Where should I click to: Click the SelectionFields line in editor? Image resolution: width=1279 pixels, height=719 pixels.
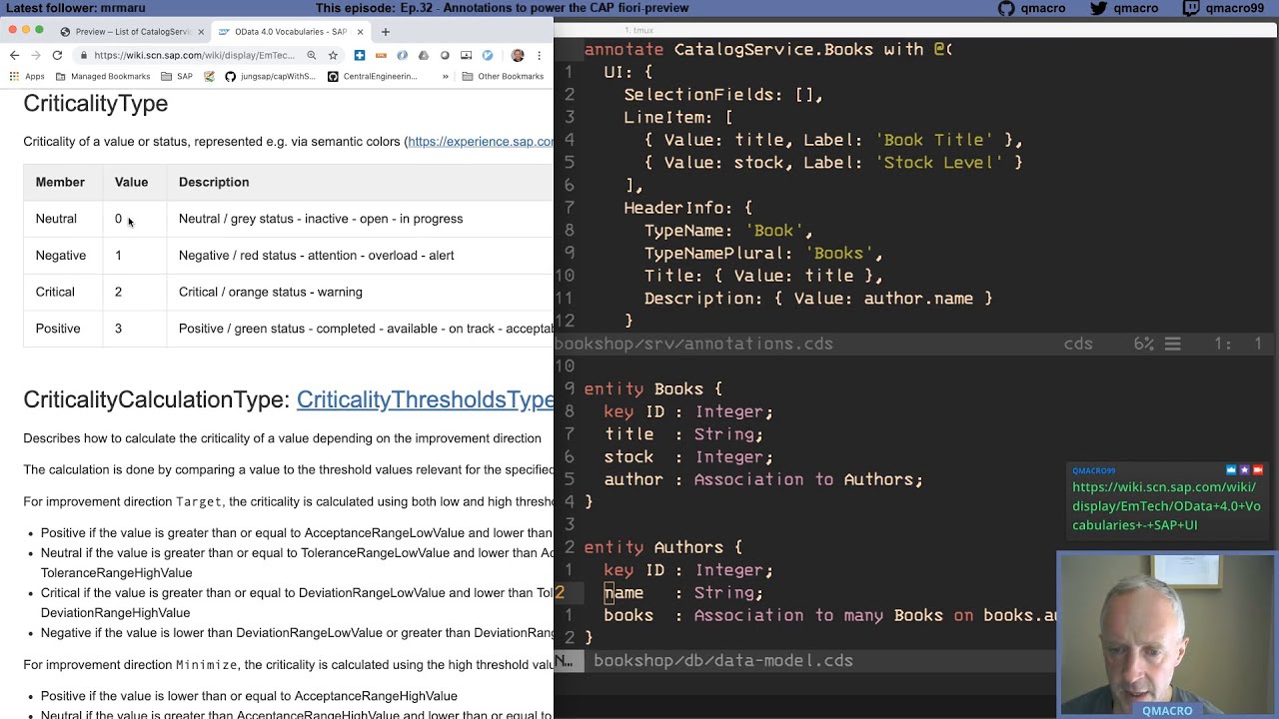point(723,95)
